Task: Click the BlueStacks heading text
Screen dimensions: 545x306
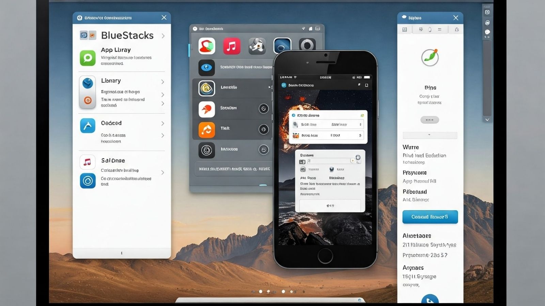Action: (x=127, y=35)
